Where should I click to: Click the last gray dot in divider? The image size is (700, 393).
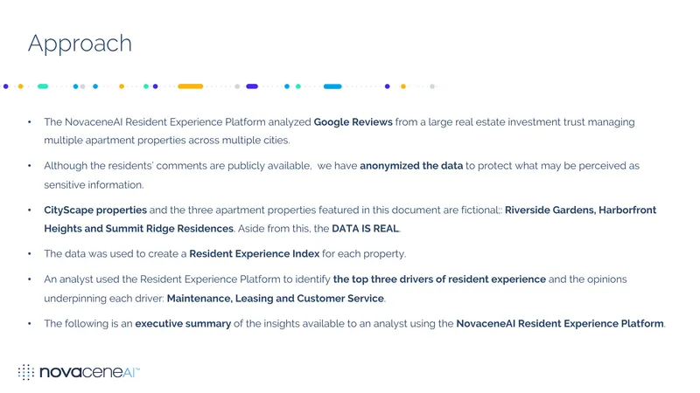[x=432, y=86]
